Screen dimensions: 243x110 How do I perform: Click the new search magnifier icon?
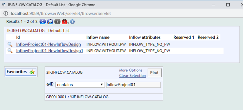(50, 22)
